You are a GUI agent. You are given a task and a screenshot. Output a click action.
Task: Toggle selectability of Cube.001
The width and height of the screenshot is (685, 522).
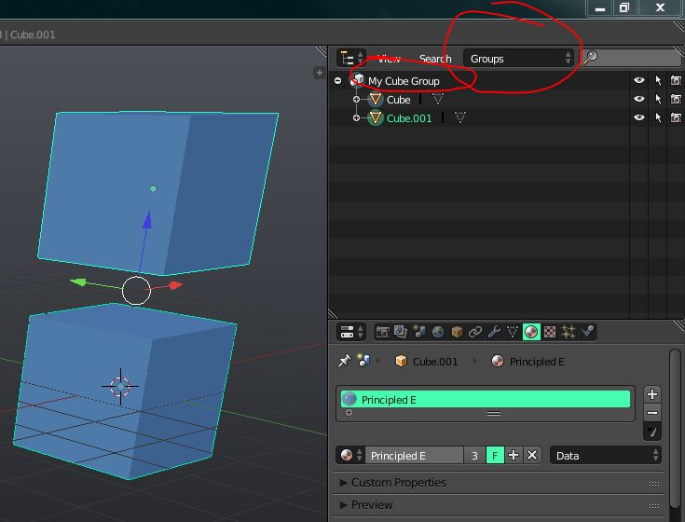coord(658,117)
